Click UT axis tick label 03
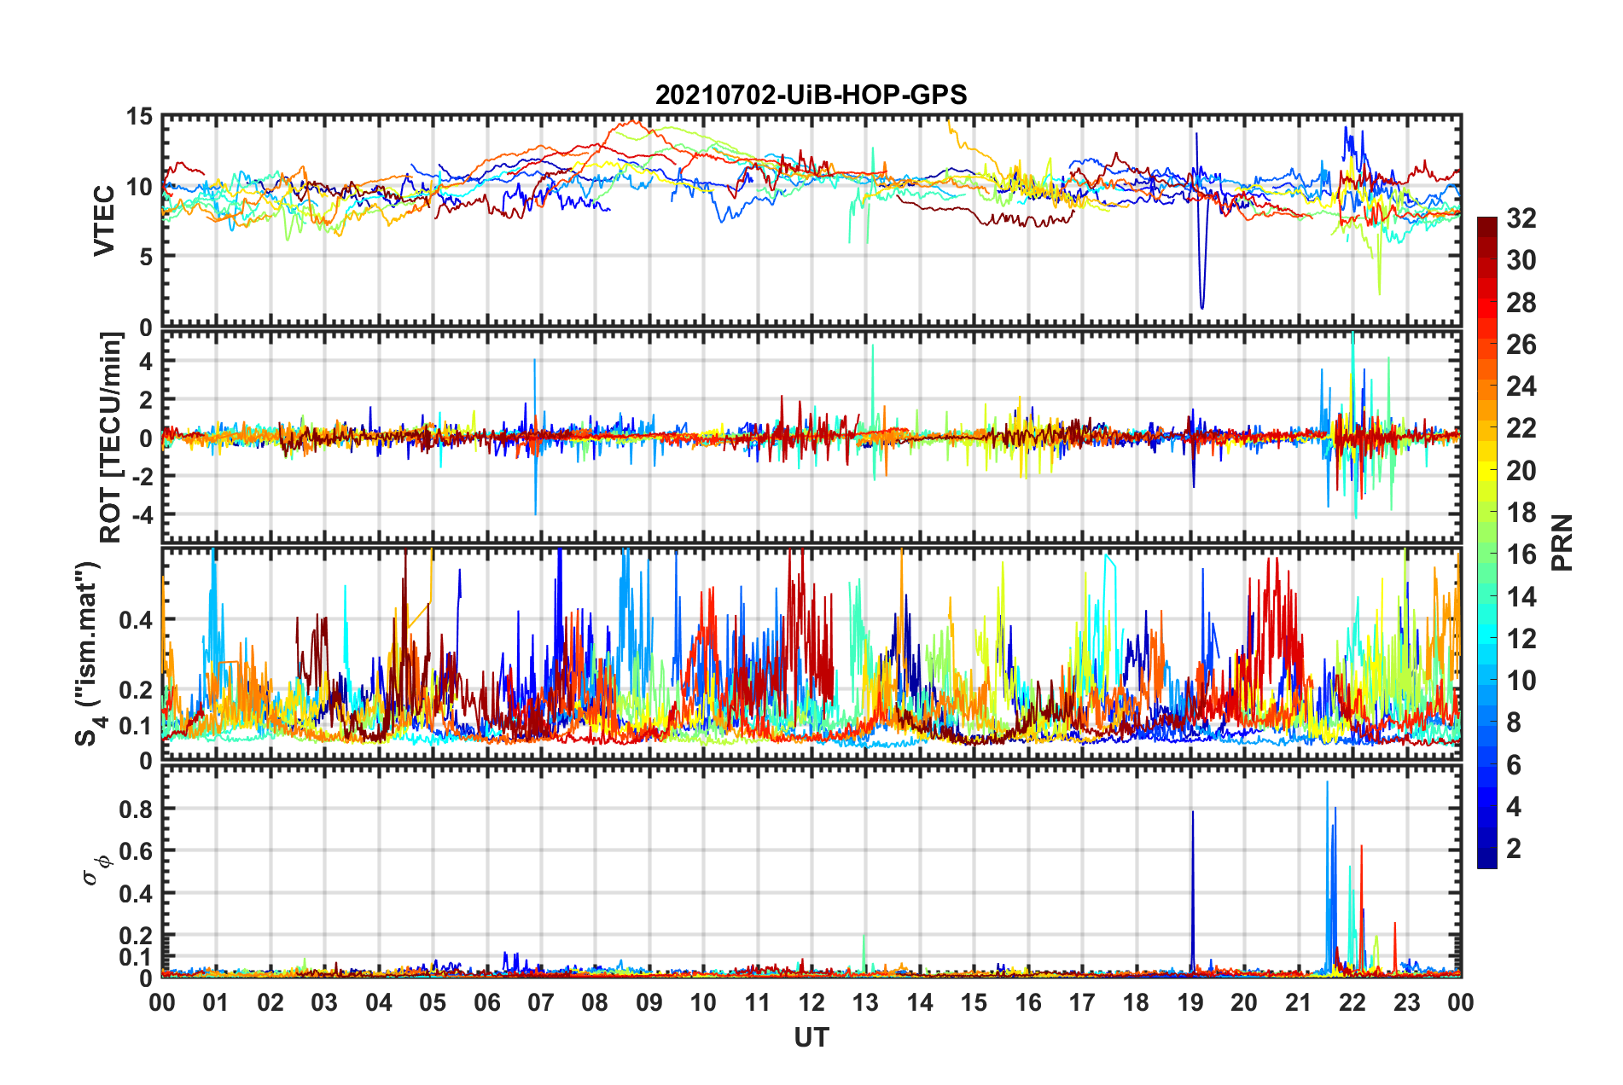The width and height of the screenshot is (1623, 1085). pyautogui.click(x=324, y=1002)
